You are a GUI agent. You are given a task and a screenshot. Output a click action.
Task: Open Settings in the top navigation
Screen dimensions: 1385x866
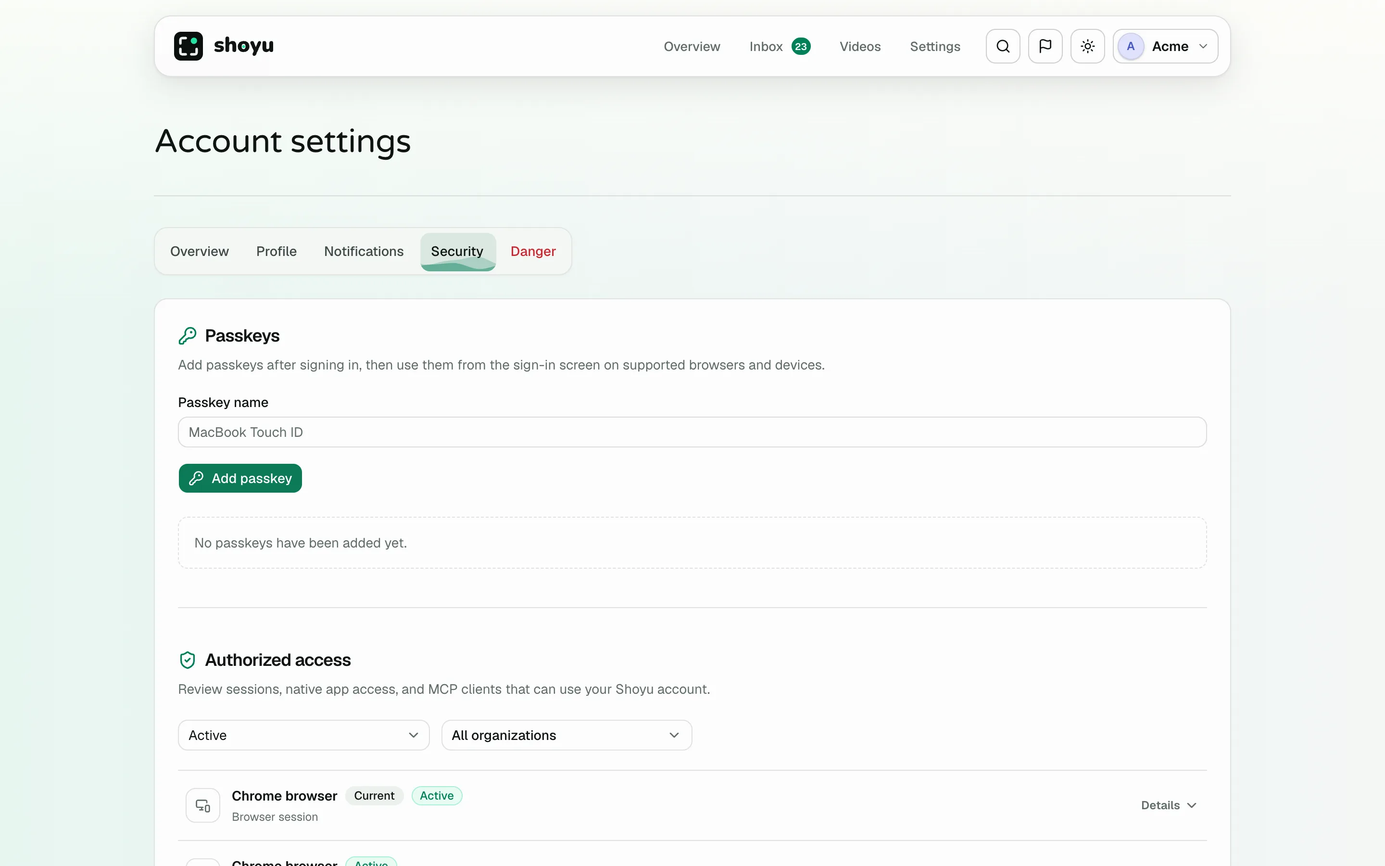point(934,46)
